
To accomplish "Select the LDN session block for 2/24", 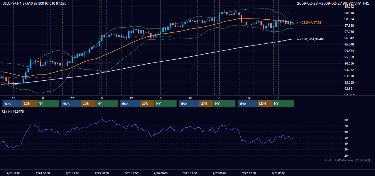I will coord(88,104).
